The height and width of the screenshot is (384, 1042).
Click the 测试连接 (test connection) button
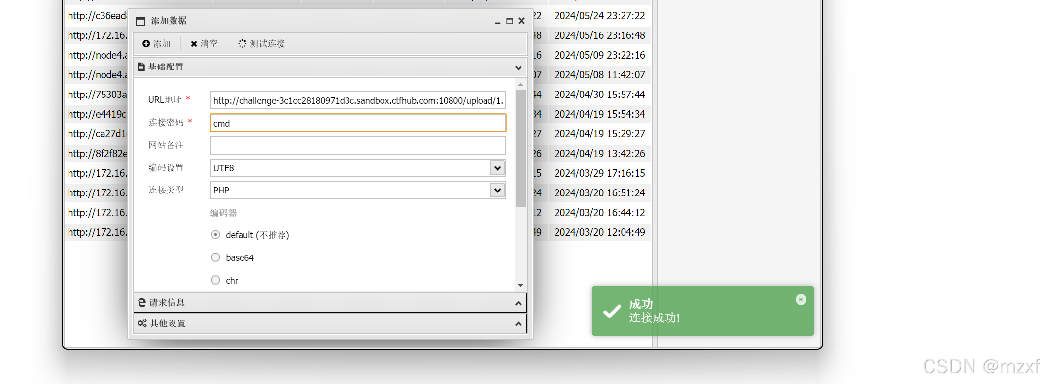click(x=262, y=44)
